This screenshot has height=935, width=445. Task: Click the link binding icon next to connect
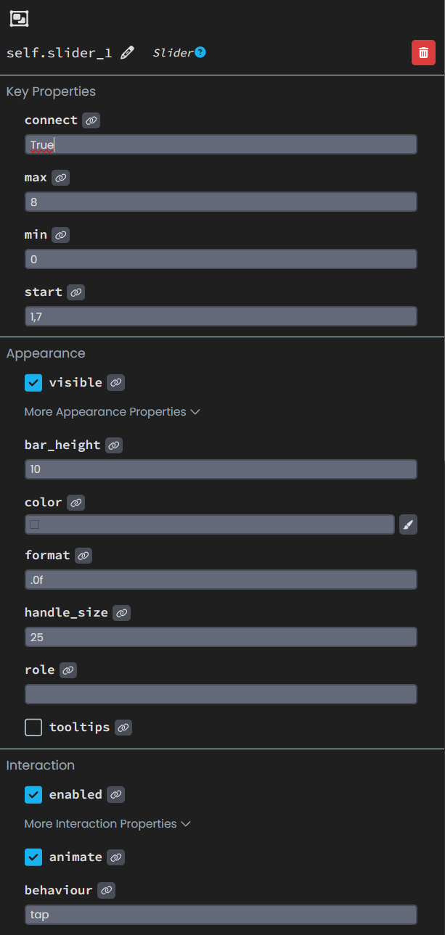(90, 120)
